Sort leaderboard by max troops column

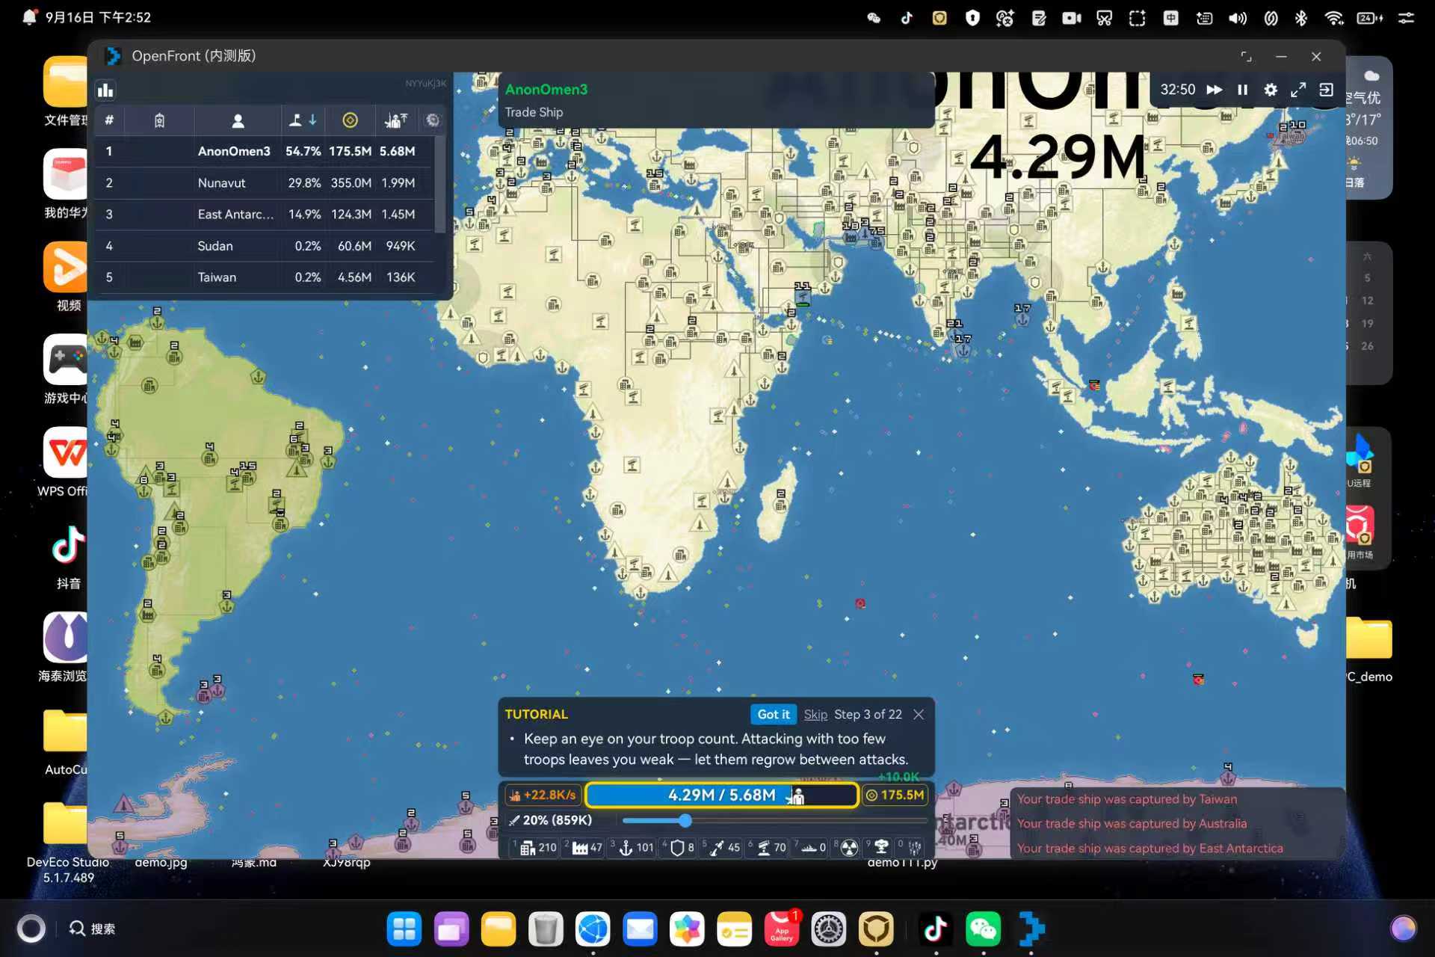(396, 120)
